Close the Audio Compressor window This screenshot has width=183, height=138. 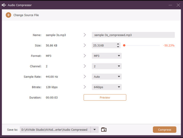point(178,5)
